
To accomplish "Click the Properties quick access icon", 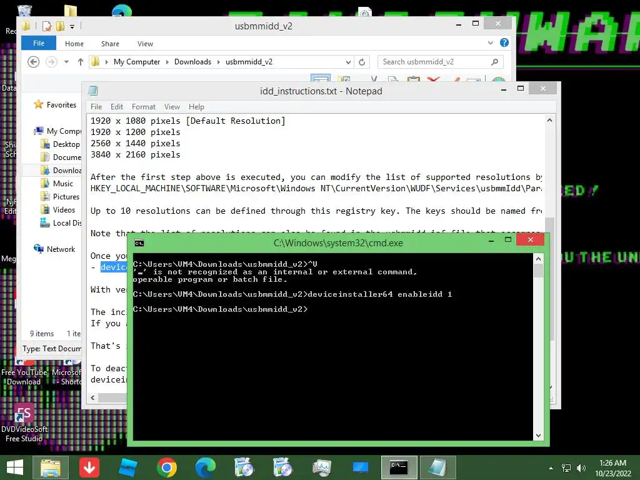I will coord(47,26).
